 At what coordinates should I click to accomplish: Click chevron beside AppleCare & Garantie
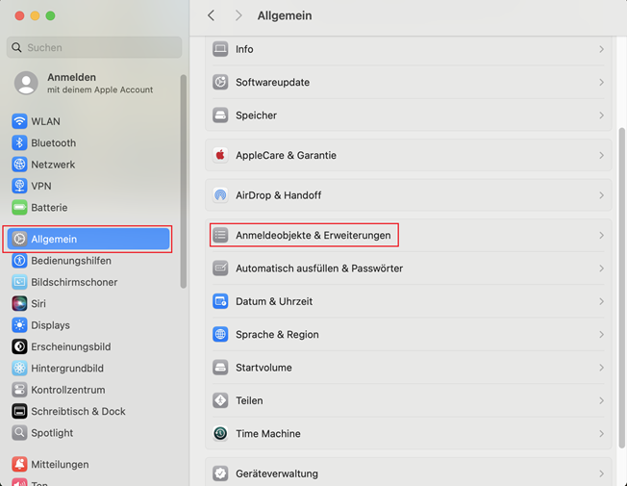(601, 155)
